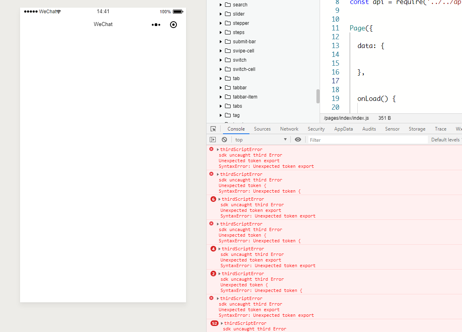Switch to the Sensor tab
462x332 pixels.
coord(392,129)
